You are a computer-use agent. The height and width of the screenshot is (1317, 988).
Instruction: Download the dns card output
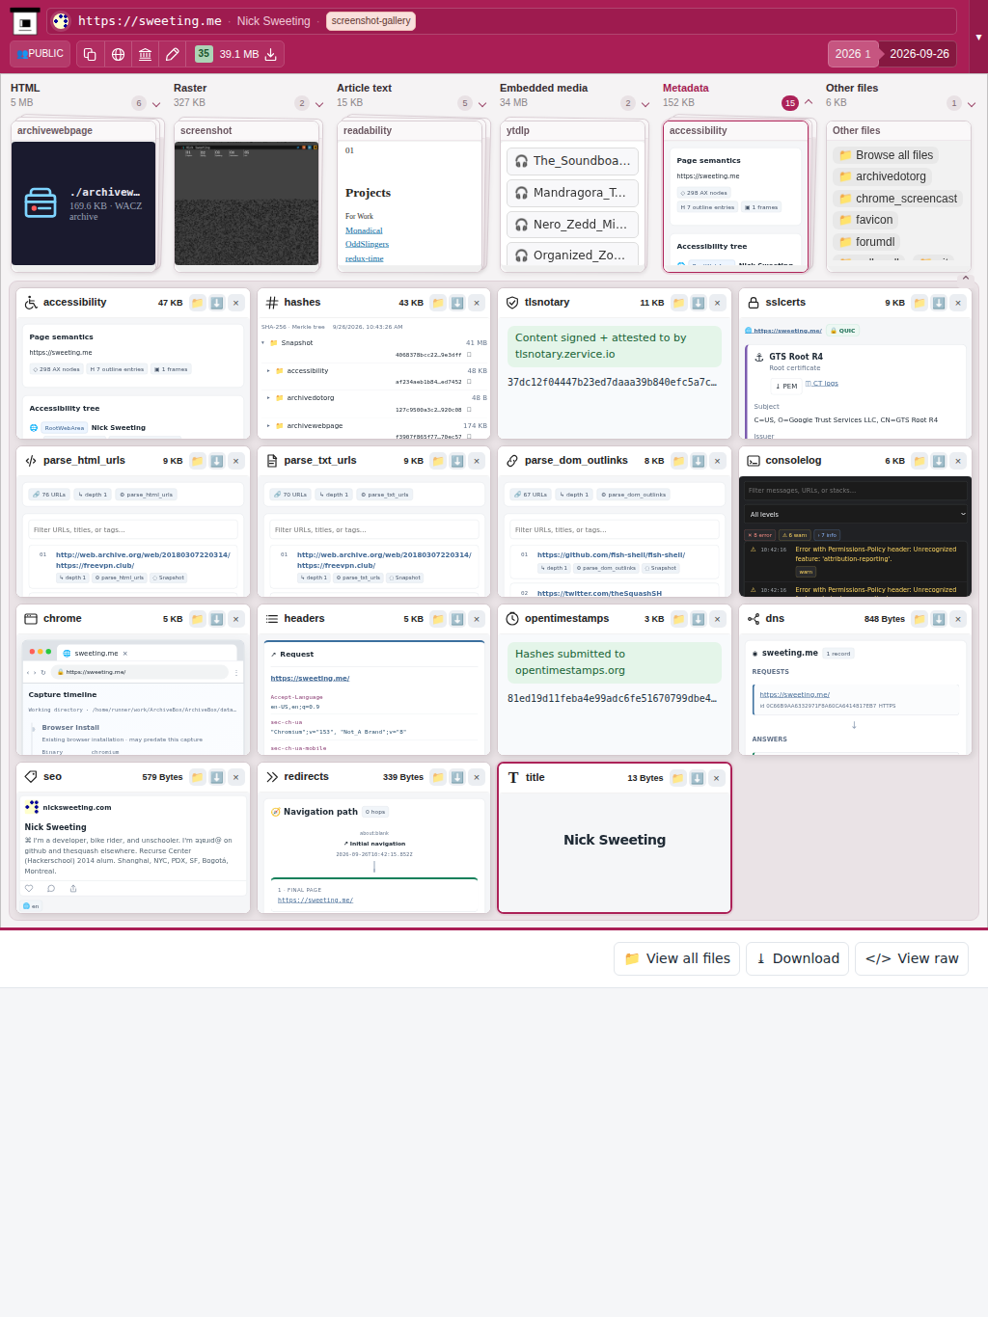(x=939, y=619)
